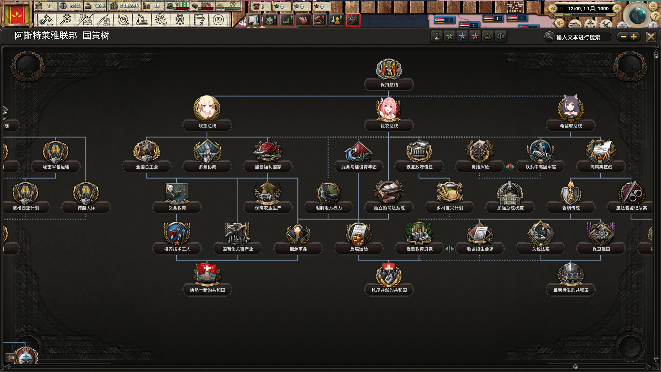The height and width of the screenshot is (372, 661).
Task: Open the question mark help icon
Action: (x=655, y=17)
